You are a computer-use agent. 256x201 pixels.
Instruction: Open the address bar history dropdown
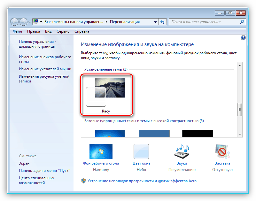click(155, 22)
